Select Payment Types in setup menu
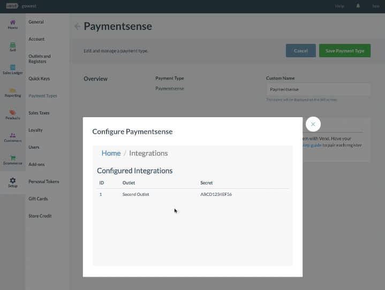This screenshot has width=385, height=290. tap(43, 96)
